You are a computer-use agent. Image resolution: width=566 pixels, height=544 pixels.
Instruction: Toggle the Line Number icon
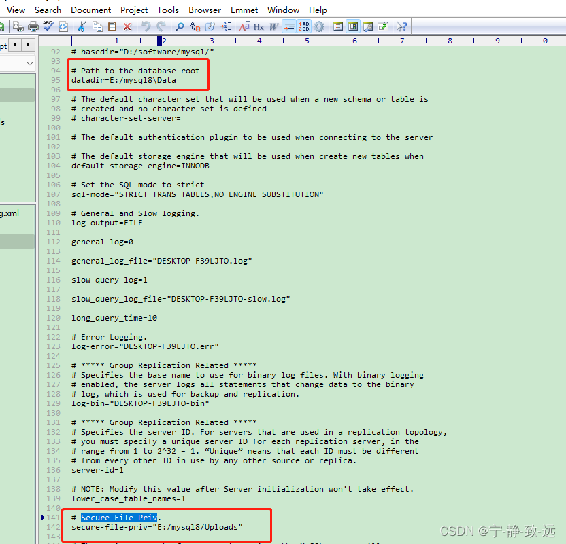coord(304,26)
